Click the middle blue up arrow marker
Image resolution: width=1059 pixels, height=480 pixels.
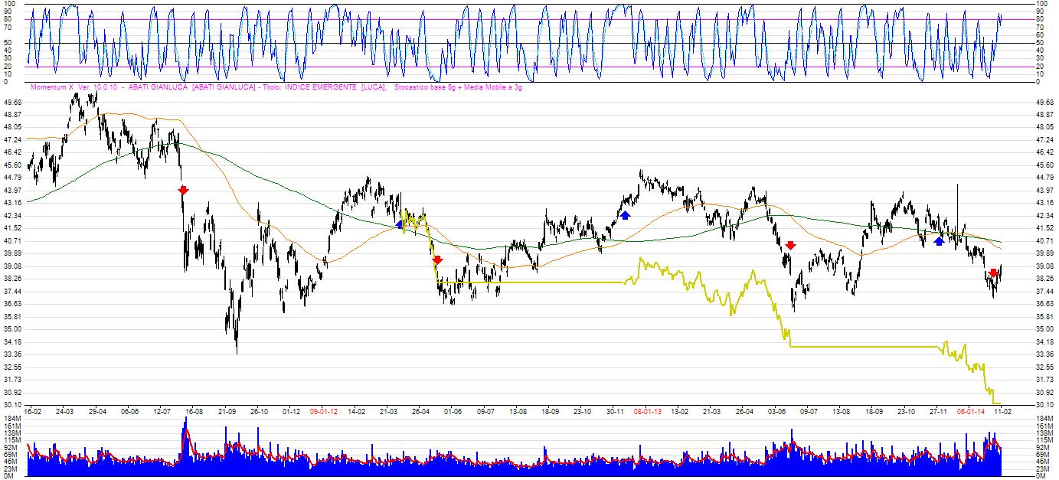[626, 215]
